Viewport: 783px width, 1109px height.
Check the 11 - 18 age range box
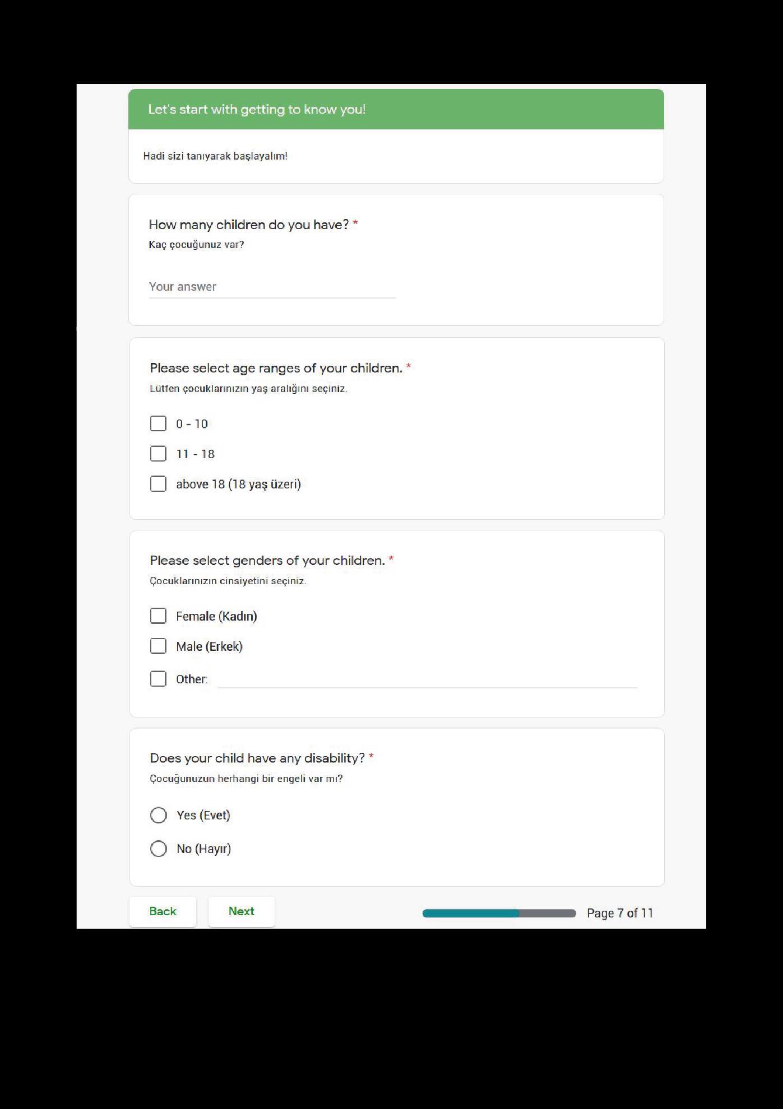[158, 454]
